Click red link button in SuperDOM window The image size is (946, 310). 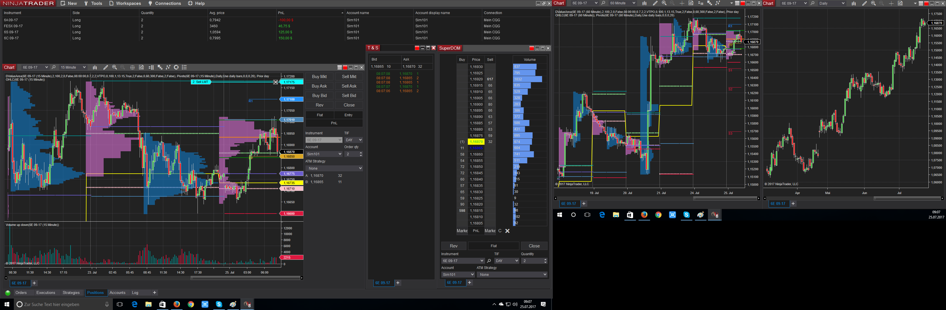click(x=531, y=48)
